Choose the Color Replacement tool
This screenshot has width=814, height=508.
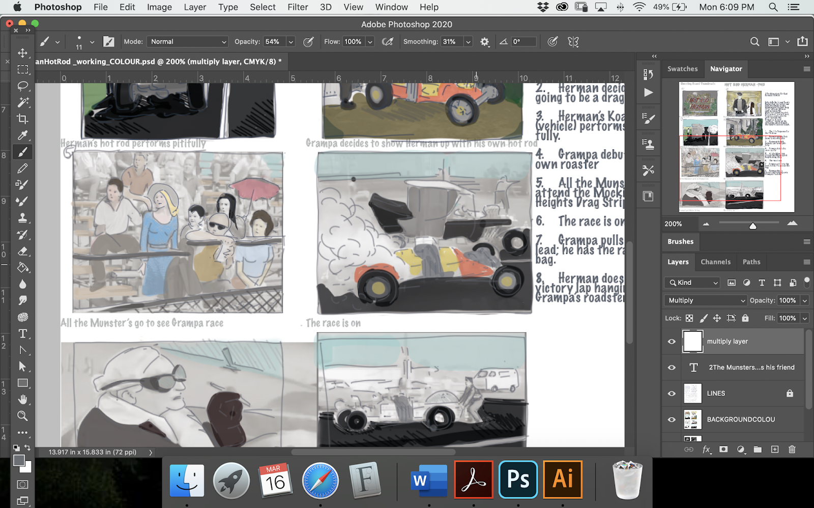click(23, 184)
